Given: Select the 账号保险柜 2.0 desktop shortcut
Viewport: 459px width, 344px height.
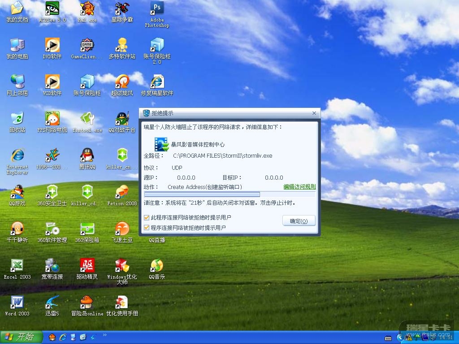Looking at the screenshot, I should click(x=157, y=51).
